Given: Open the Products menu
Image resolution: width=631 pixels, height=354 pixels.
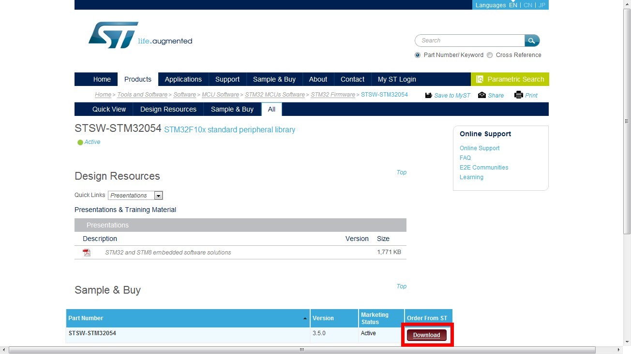Looking at the screenshot, I should (x=138, y=79).
